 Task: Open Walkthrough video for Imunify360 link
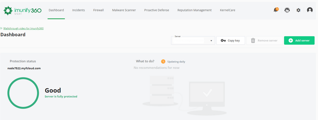tap(23, 28)
